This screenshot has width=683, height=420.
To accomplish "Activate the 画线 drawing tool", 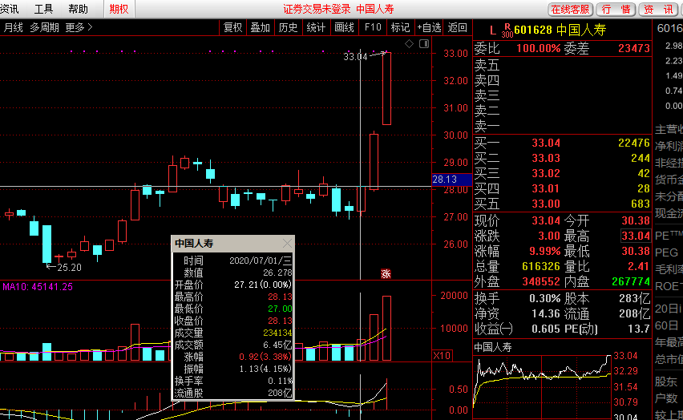I will point(344,27).
